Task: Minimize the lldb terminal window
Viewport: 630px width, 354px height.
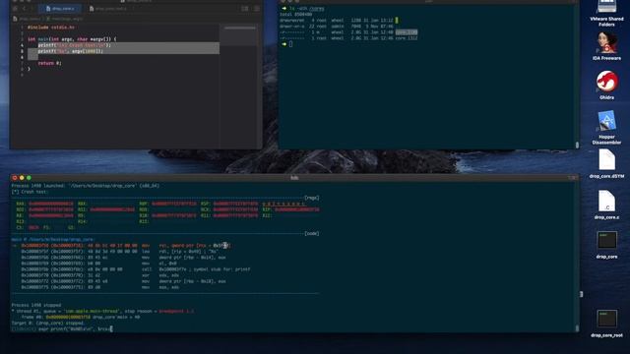Action: [x=22, y=178]
